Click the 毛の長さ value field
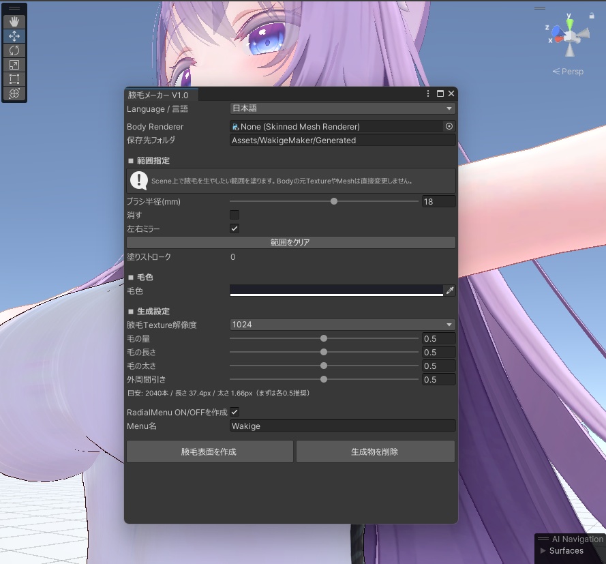Image resolution: width=606 pixels, height=564 pixels. 439,352
